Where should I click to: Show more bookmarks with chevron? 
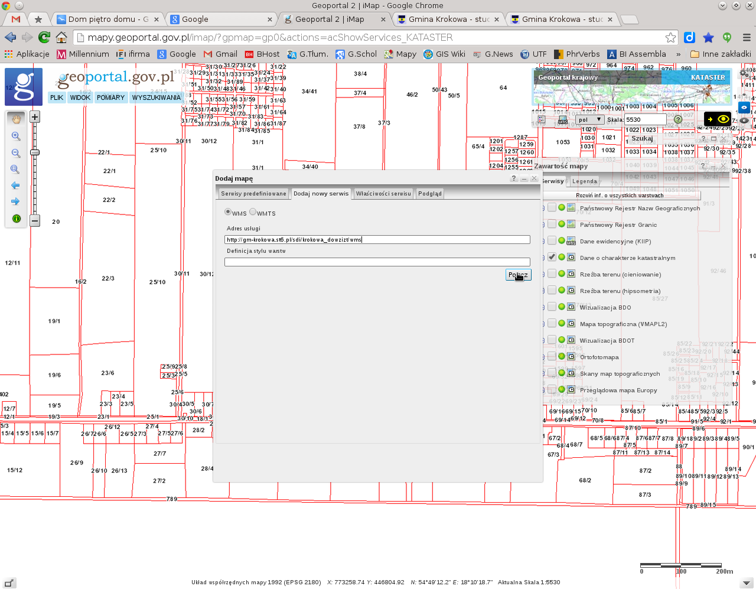(x=678, y=54)
